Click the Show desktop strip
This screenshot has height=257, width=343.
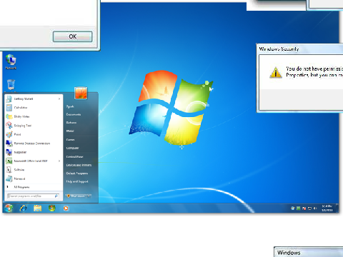click(x=337, y=208)
